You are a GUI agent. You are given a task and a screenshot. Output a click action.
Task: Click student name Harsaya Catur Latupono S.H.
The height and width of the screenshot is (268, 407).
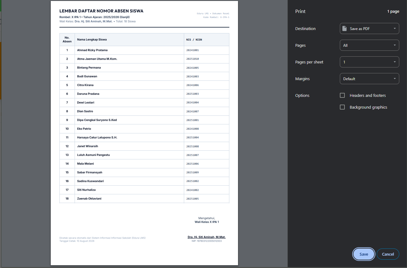tap(97, 137)
